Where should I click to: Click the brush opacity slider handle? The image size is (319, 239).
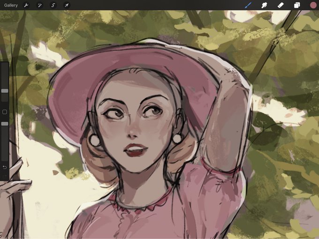click(x=5, y=124)
